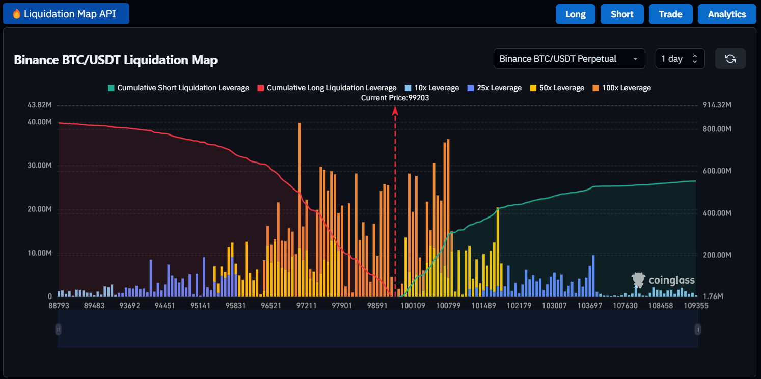Image resolution: width=761 pixels, height=379 pixels.
Task: Toggle the 10x Leverage legend series
Action: click(432, 88)
